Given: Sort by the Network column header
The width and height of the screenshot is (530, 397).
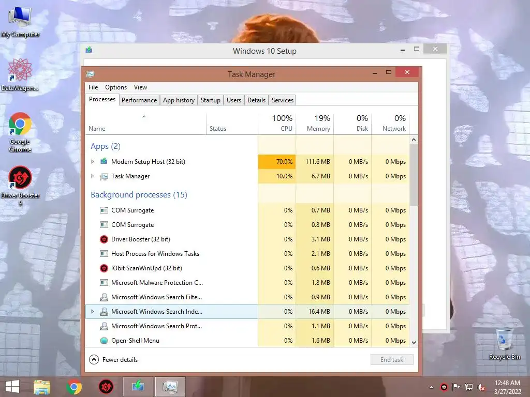Looking at the screenshot, I should click(390, 124).
